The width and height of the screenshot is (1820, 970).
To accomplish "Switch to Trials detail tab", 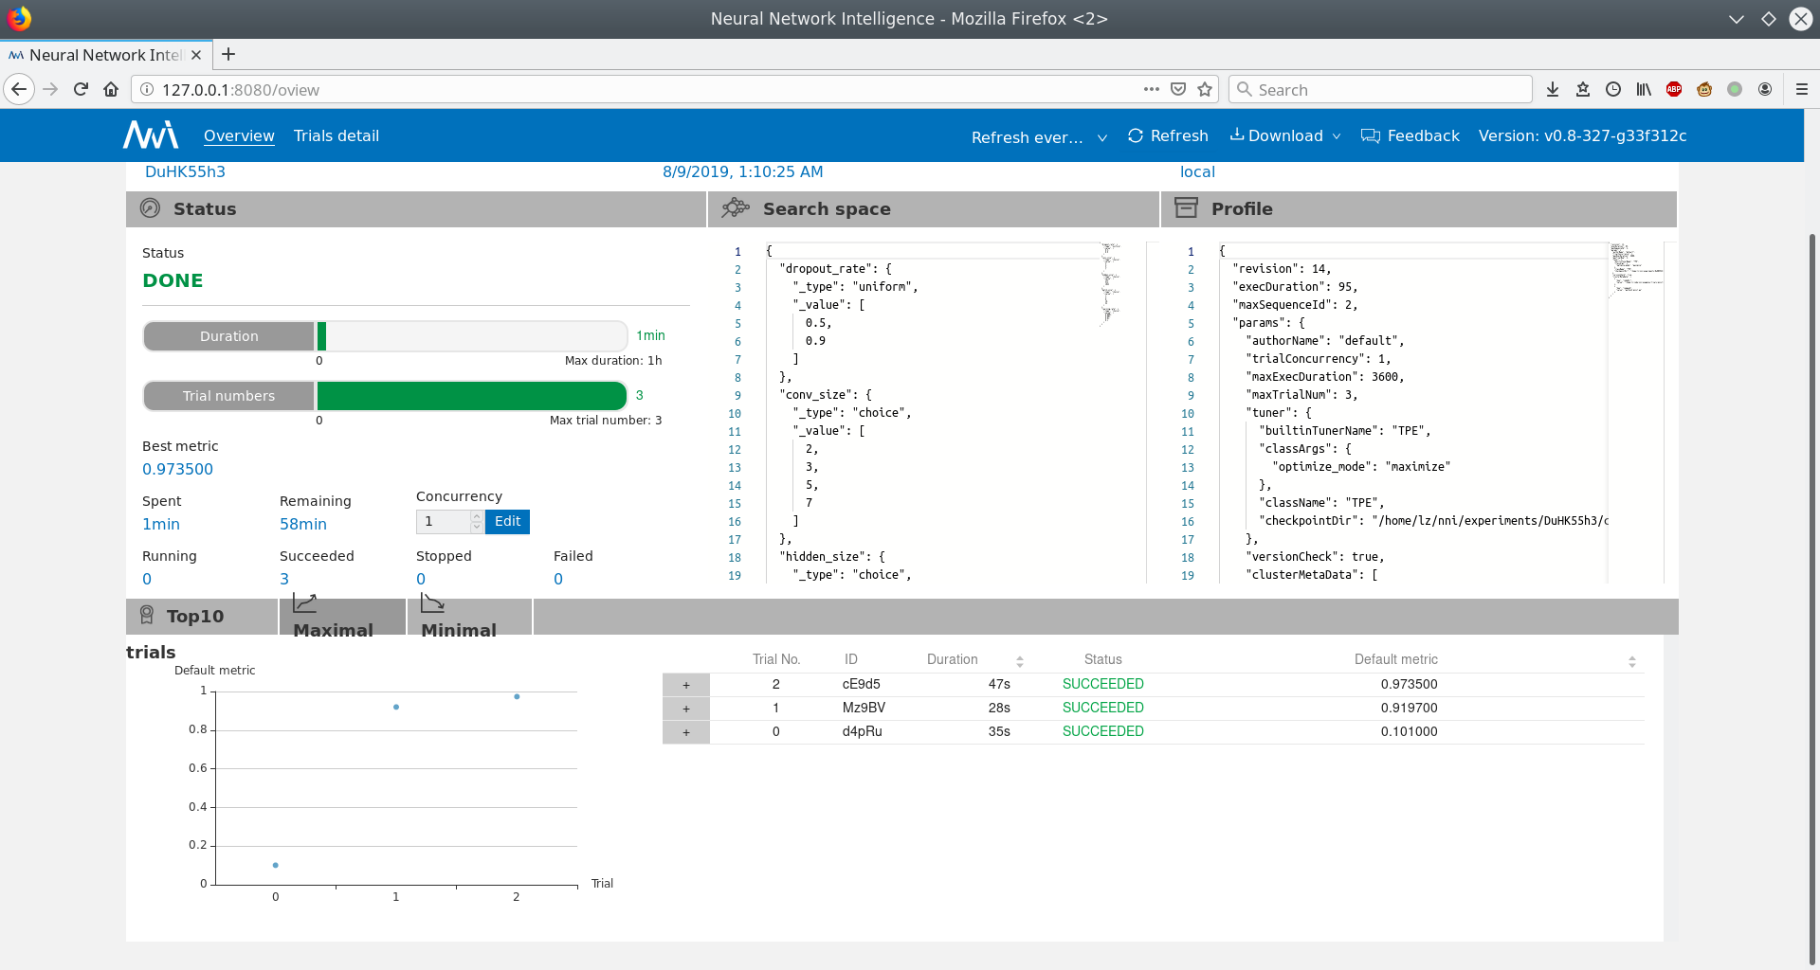I will [x=337, y=135].
